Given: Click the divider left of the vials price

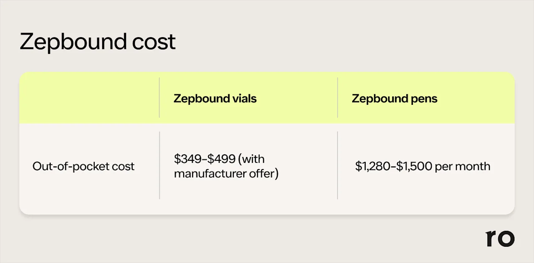Looking at the screenshot, I should [x=159, y=165].
